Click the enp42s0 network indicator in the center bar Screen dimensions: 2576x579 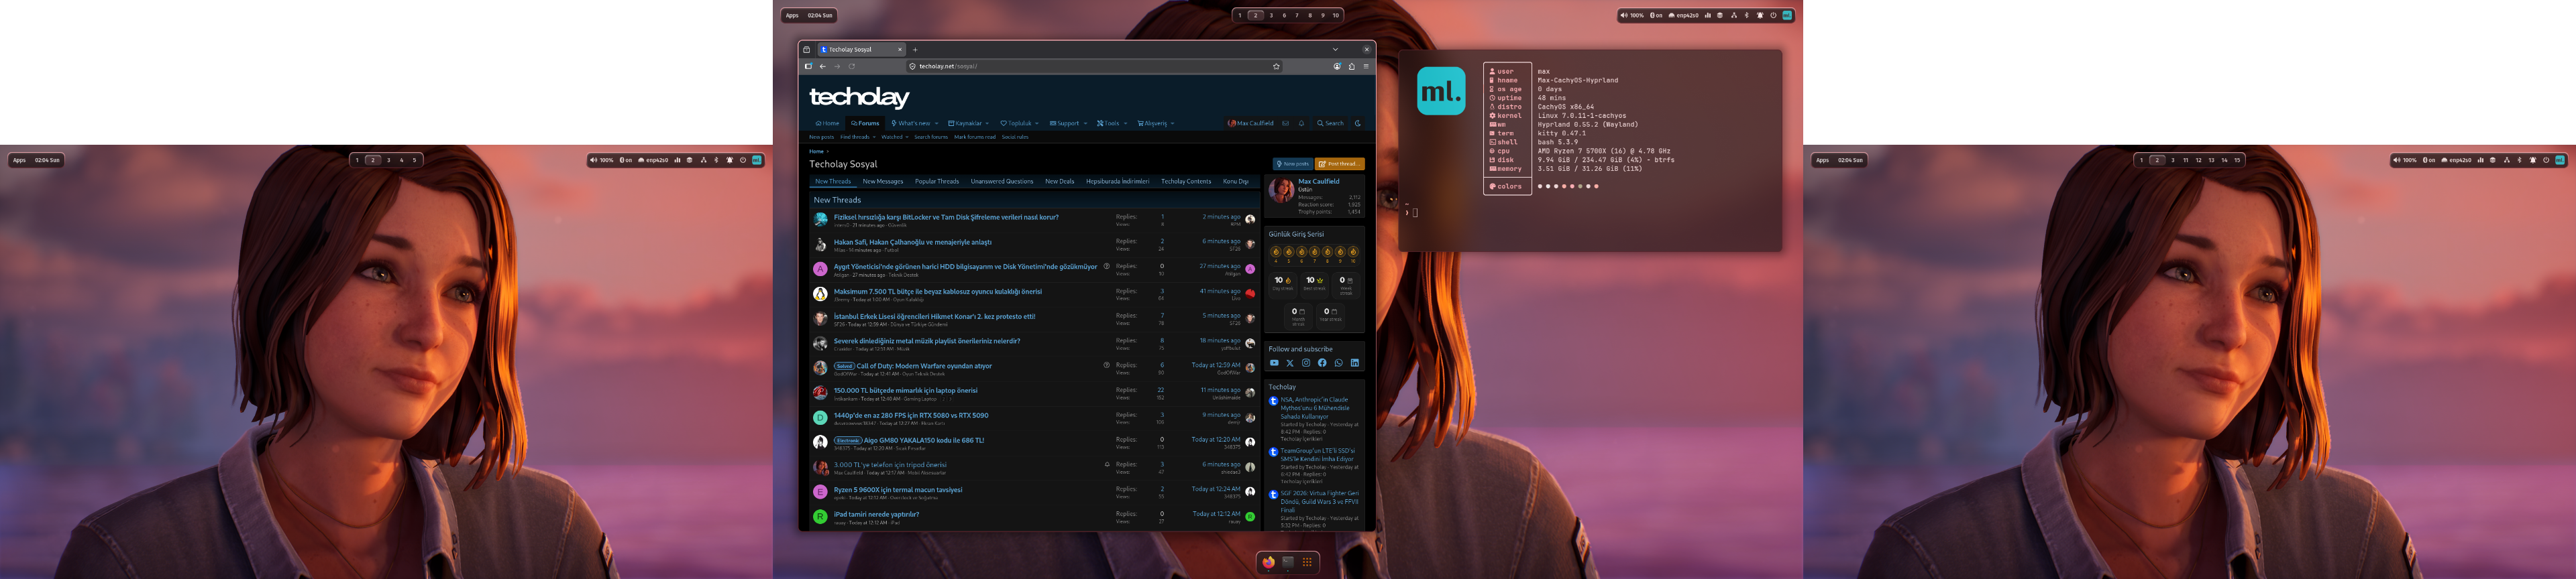pos(1684,15)
